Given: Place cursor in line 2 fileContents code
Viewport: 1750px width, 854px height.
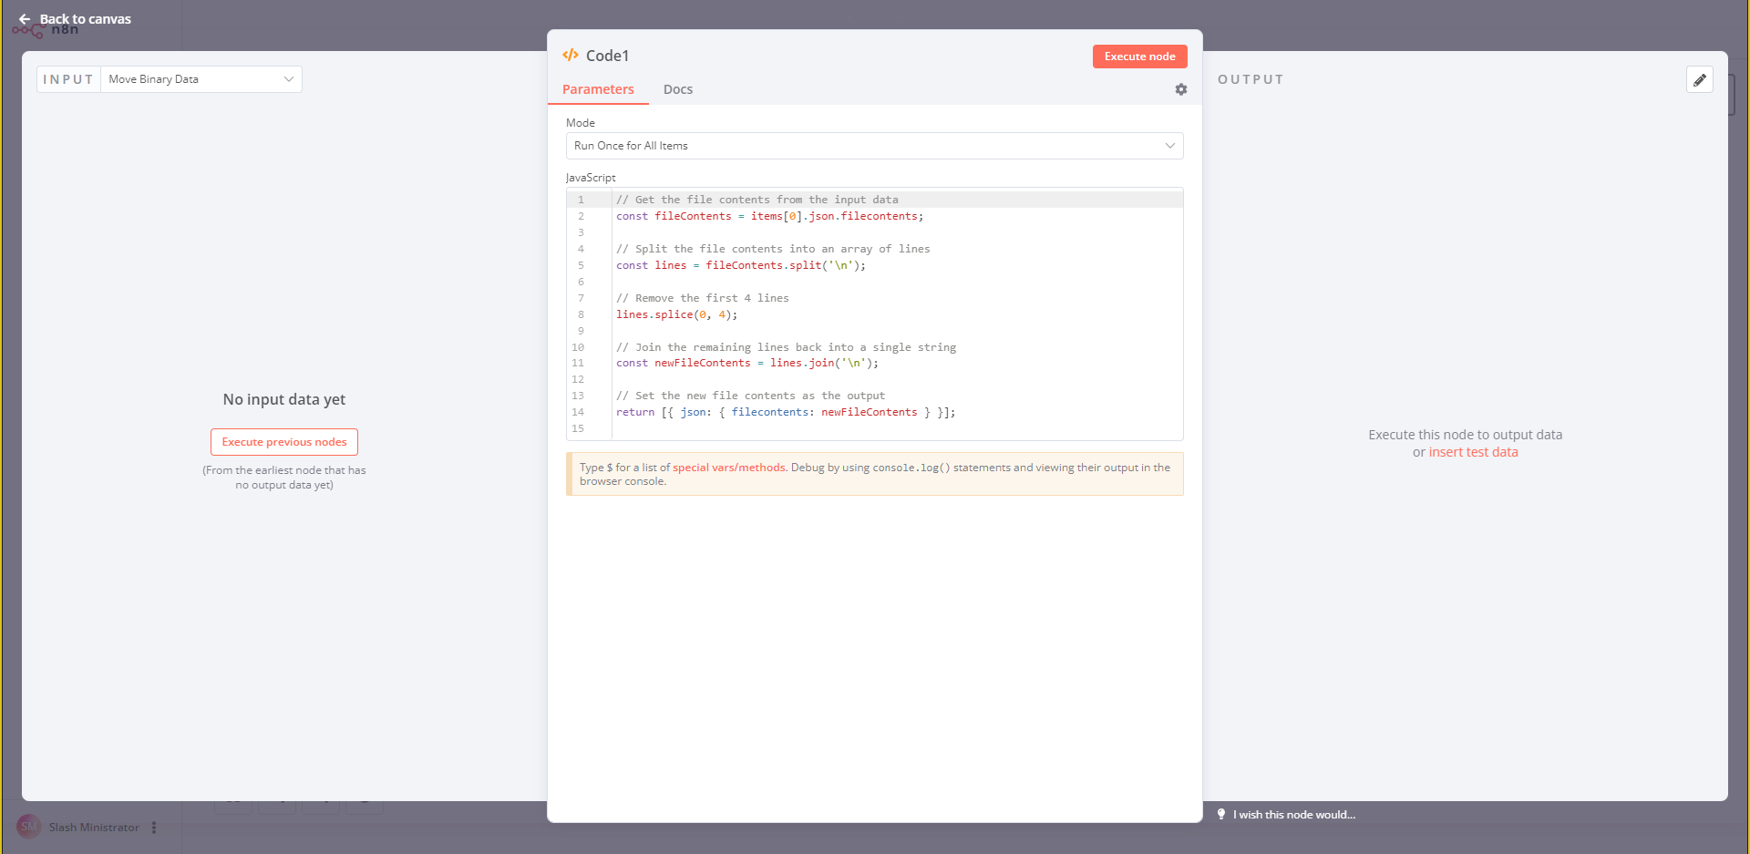Looking at the screenshot, I should pos(770,216).
